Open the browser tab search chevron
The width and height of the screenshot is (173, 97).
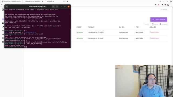pyautogui.click(x=160, y=2)
